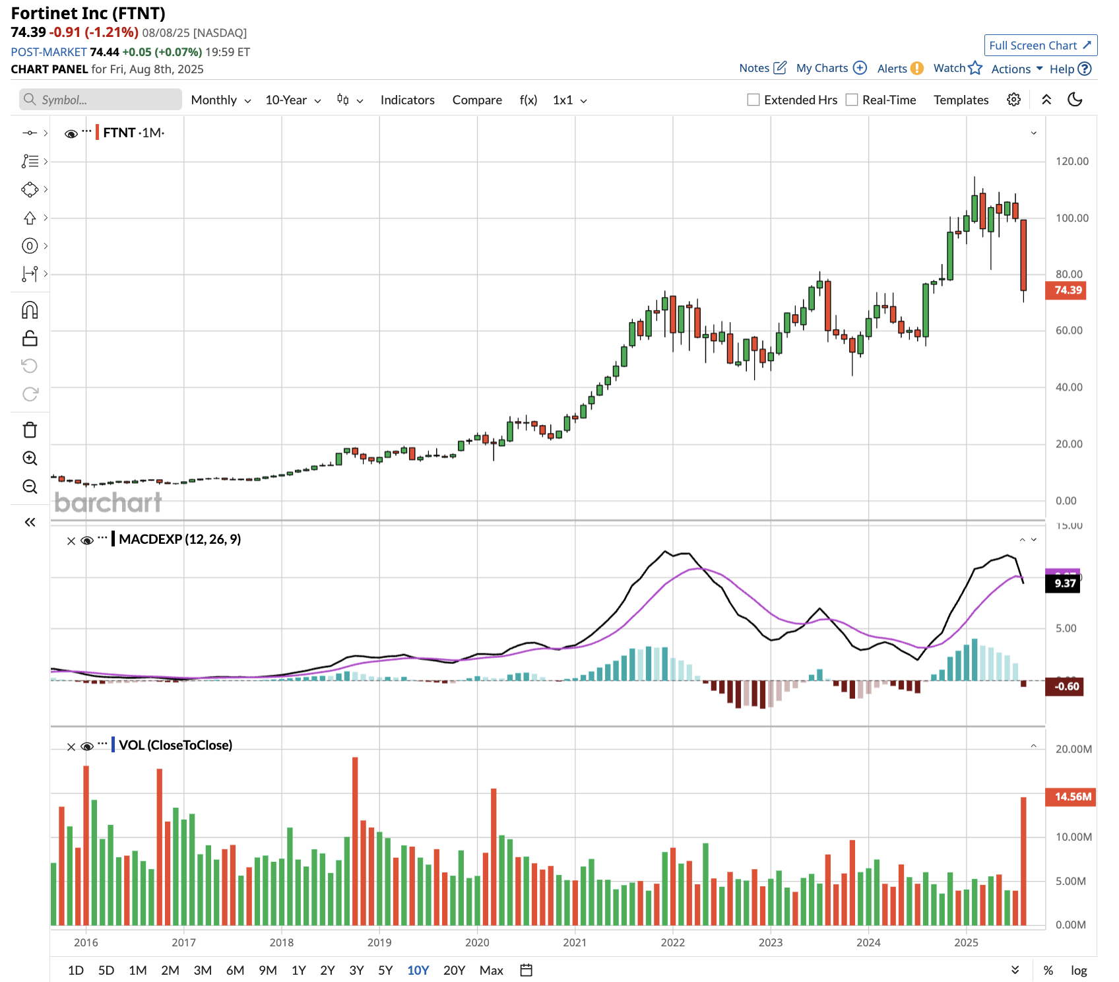Open Full Screen Chart
Screen dimensions: 1119x982
pos(1040,45)
